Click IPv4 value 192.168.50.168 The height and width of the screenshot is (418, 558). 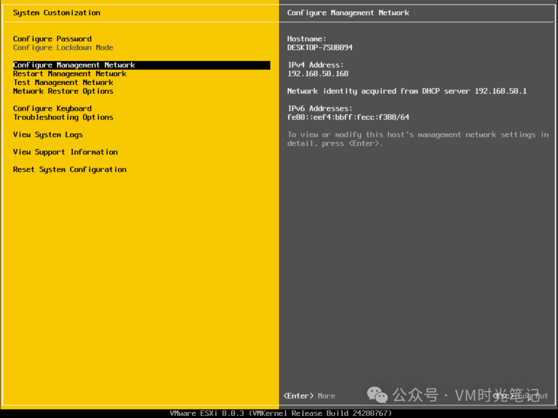point(318,74)
